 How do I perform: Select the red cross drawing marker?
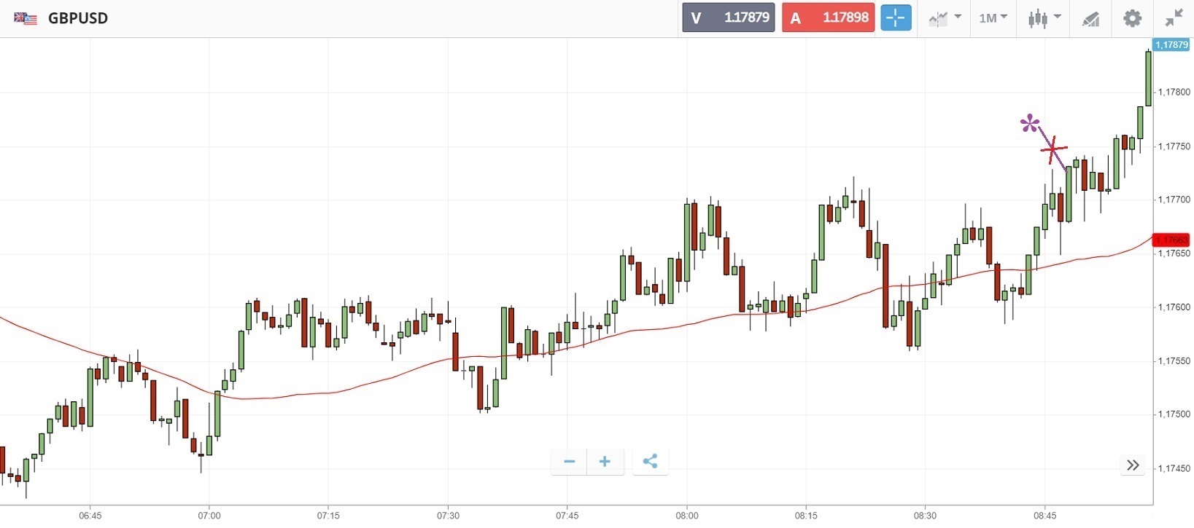point(1052,151)
